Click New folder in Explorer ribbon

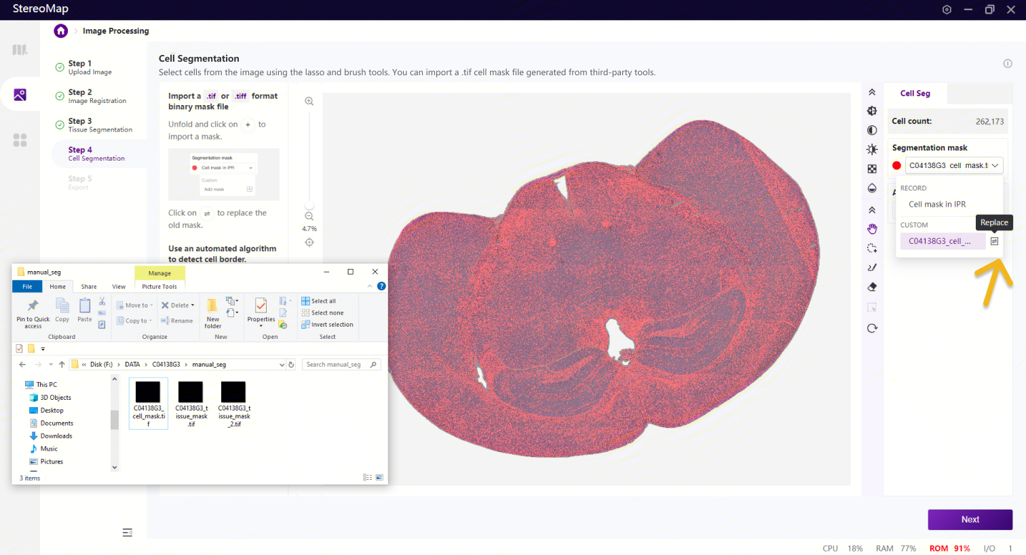[213, 313]
